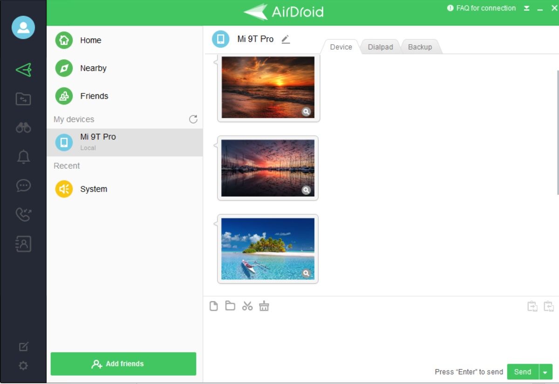The image size is (559, 384).
Task: Attach a file with the document icon
Action: click(x=214, y=305)
